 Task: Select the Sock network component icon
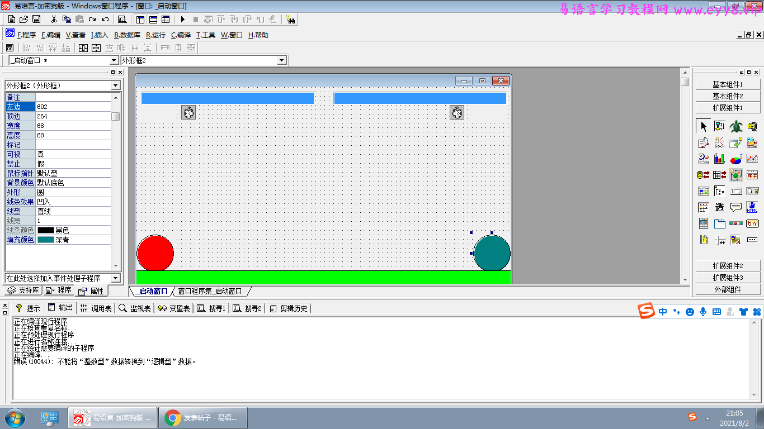[719, 143]
